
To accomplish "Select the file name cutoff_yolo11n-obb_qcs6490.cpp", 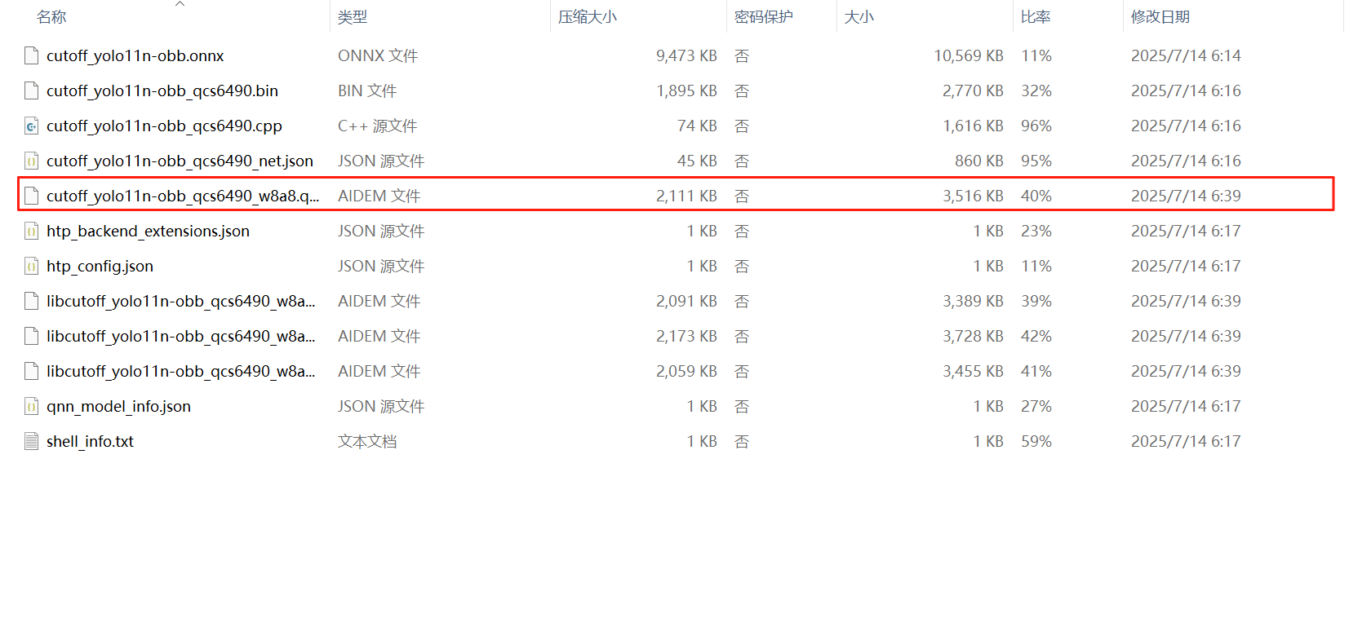I will pos(164,126).
